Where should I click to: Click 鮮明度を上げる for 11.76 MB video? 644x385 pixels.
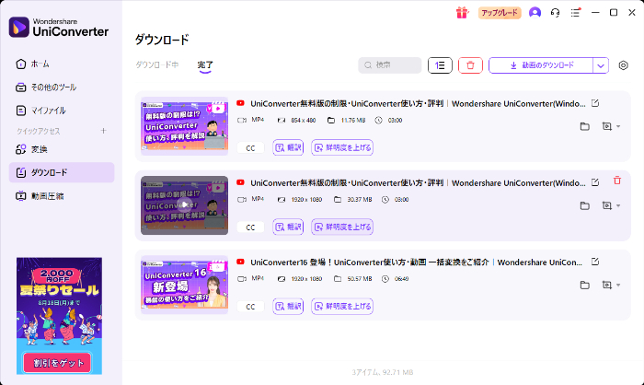tap(342, 147)
